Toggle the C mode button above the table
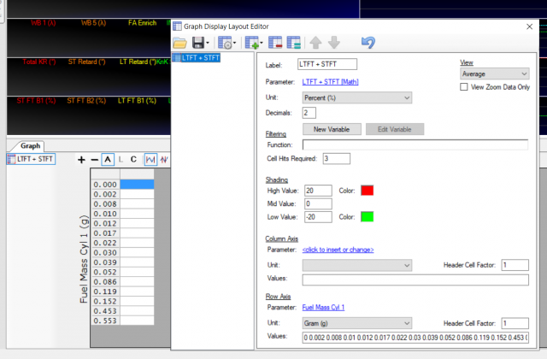Viewport: 547px width, 359px height. point(134,160)
